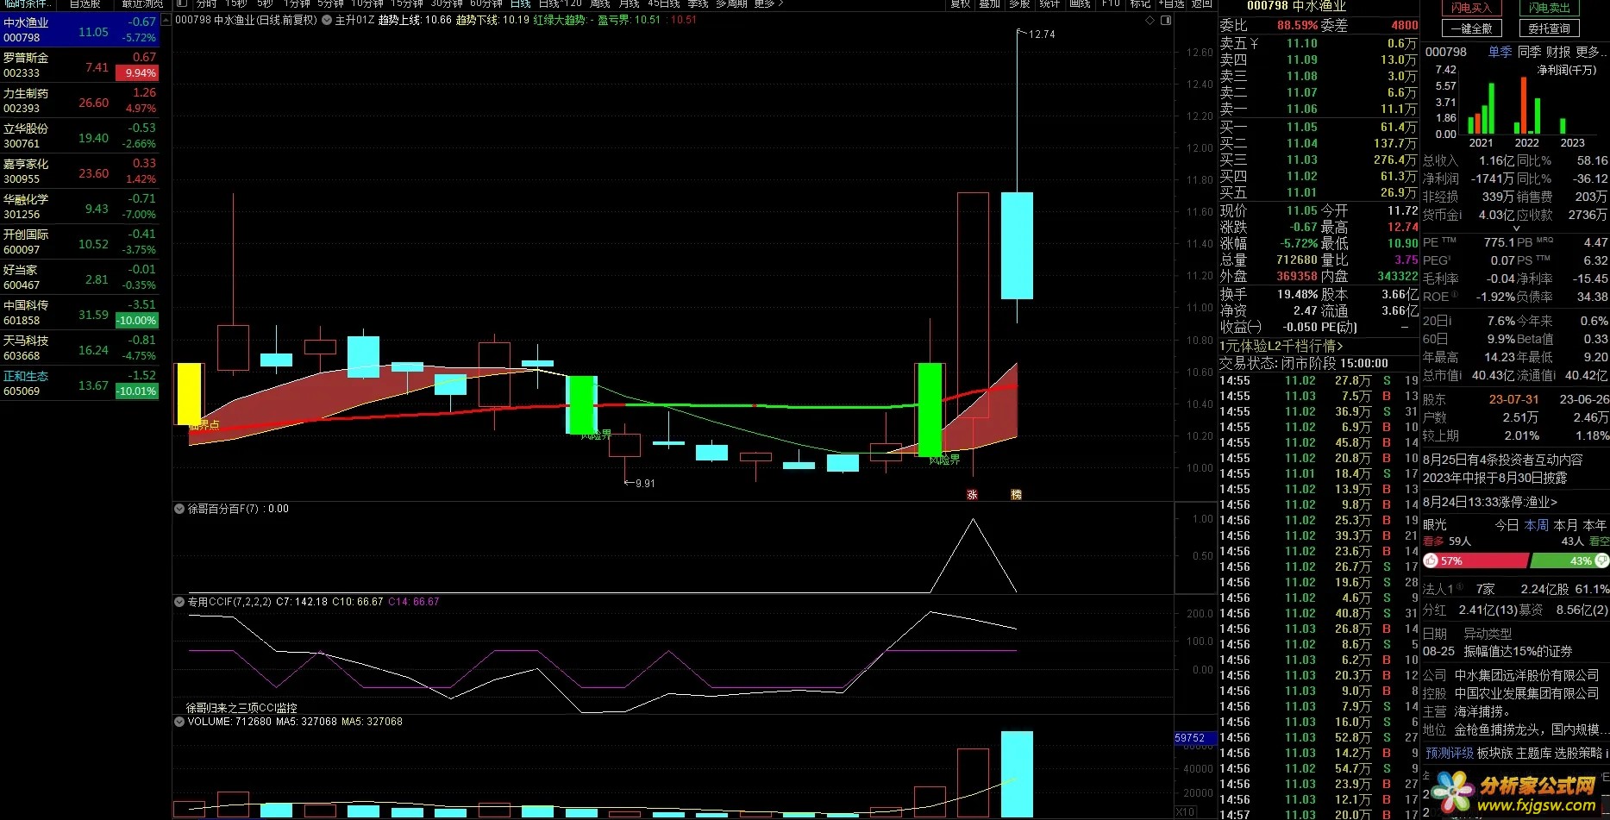
Task: Expand 更多 > periods menu
Action: point(768,4)
